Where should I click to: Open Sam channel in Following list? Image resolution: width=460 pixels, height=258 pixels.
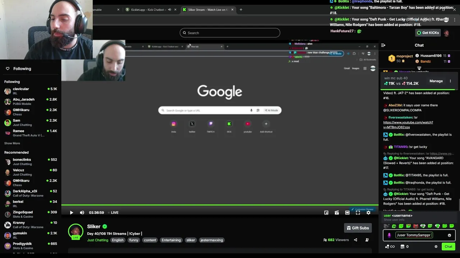(31, 123)
